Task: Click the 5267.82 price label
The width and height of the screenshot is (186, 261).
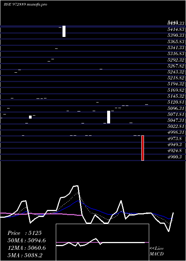Action: [x=176, y=66]
